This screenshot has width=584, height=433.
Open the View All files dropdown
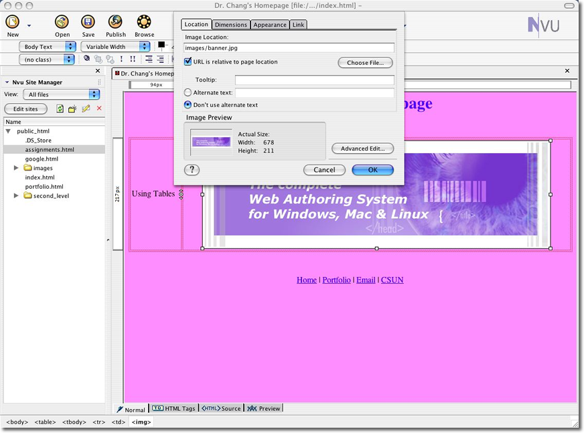(x=62, y=94)
